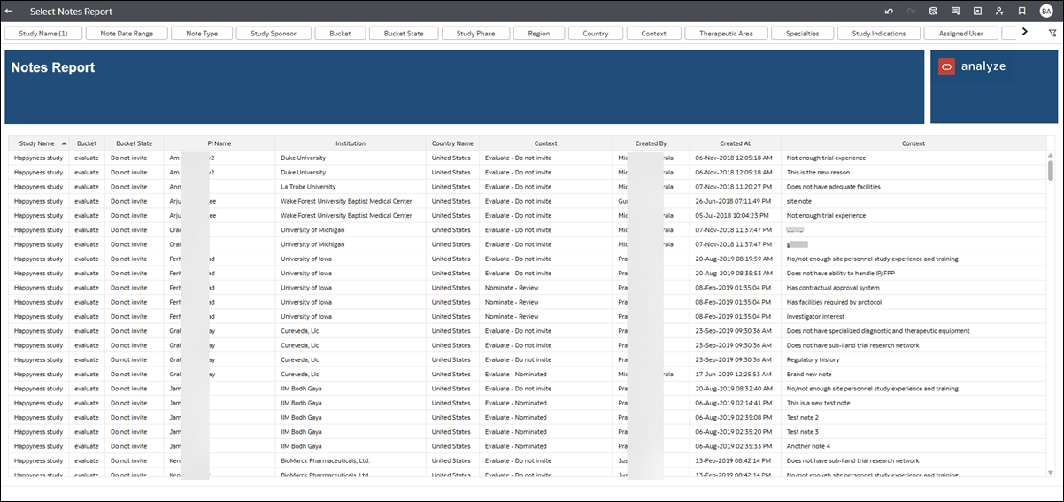
Task: Select 'Test note 2' content cell
Action: [x=914, y=417]
